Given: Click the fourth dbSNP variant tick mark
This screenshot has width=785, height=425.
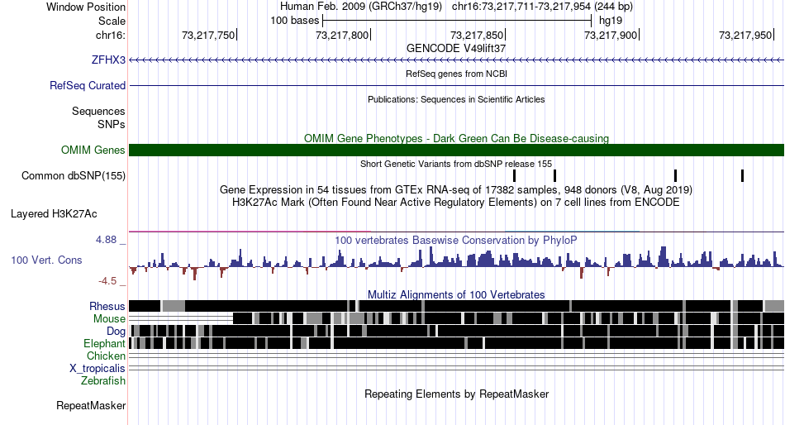Looking at the screenshot, I should (x=743, y=176).
